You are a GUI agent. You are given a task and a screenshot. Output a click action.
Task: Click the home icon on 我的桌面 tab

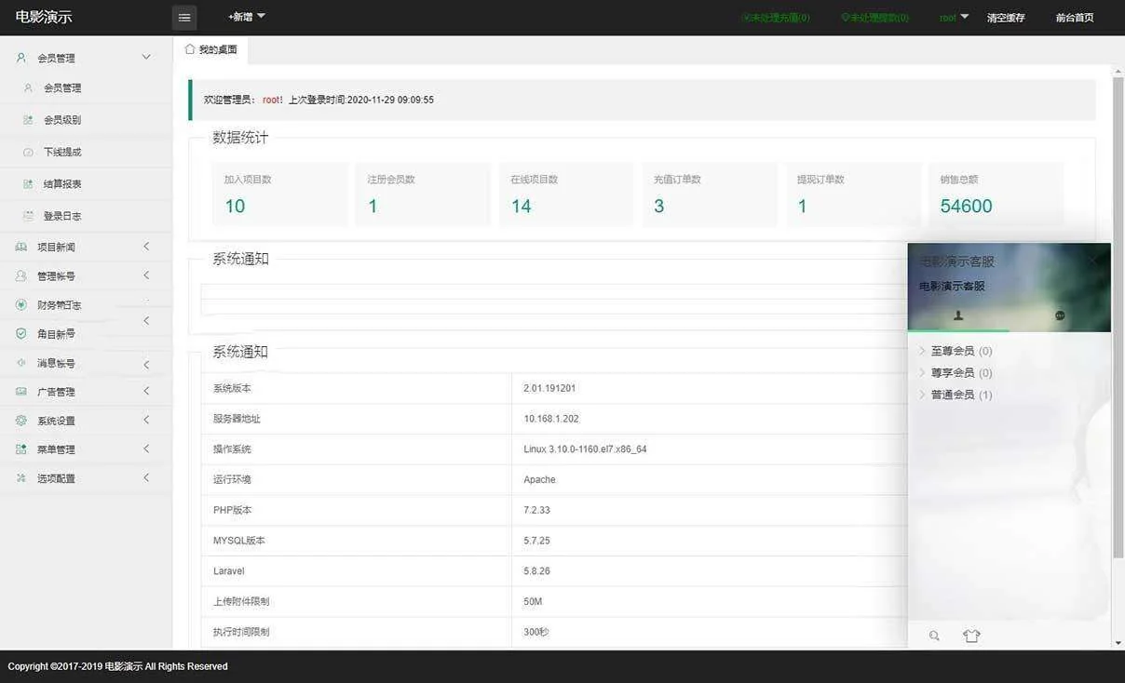pos(190,49)
